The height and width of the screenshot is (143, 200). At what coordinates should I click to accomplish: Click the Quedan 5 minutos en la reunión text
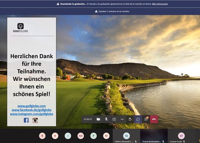coord(114,11)
